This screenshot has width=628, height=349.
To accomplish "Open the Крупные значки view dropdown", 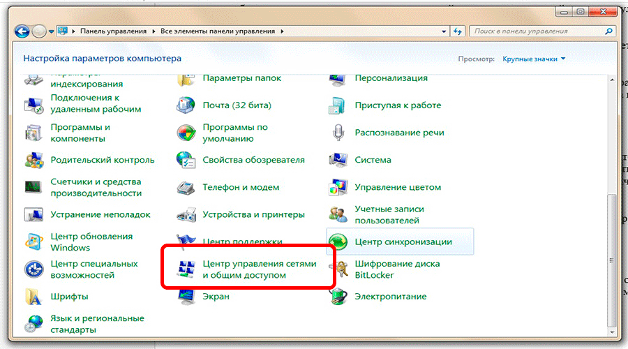I will 534,59.
